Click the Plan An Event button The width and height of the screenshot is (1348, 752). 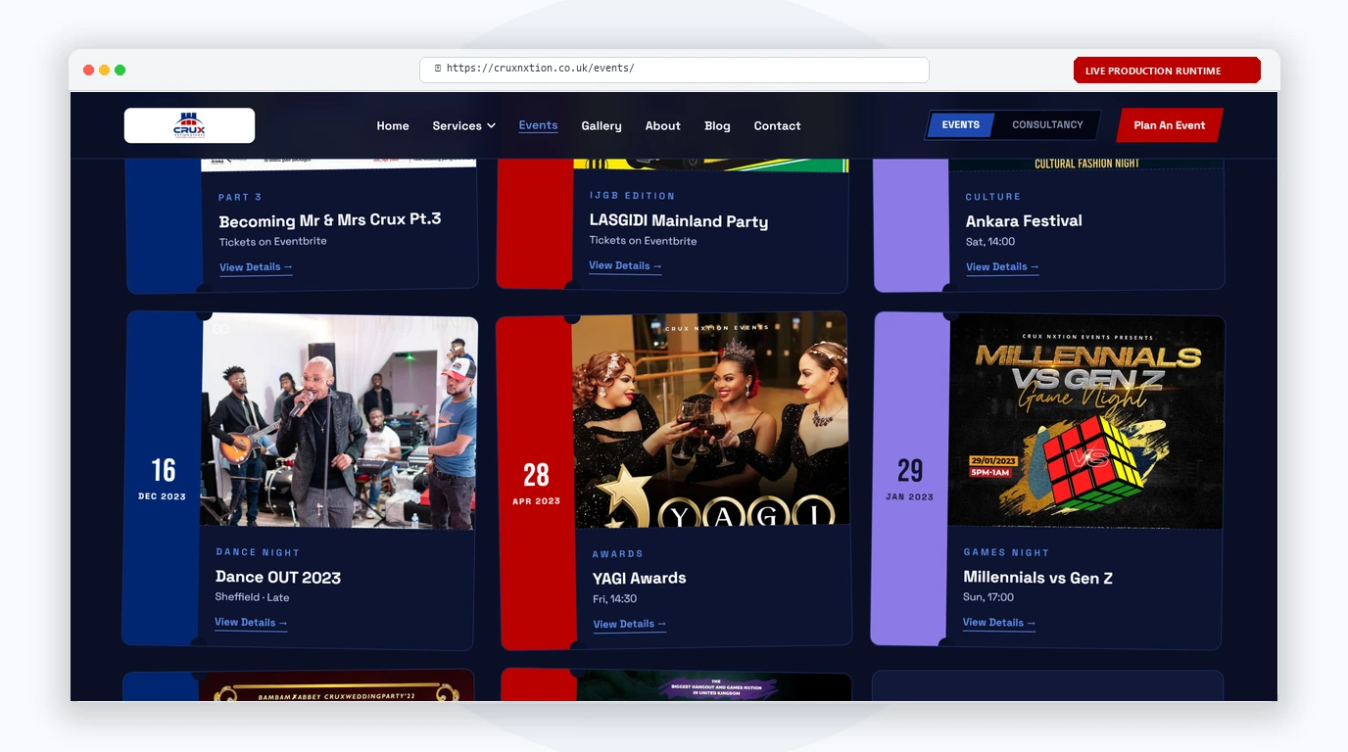tap(1170, 125)
